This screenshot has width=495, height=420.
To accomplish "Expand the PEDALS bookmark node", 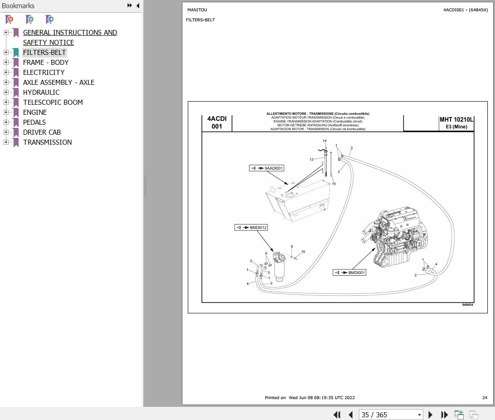I will click(x=6, y=122).
